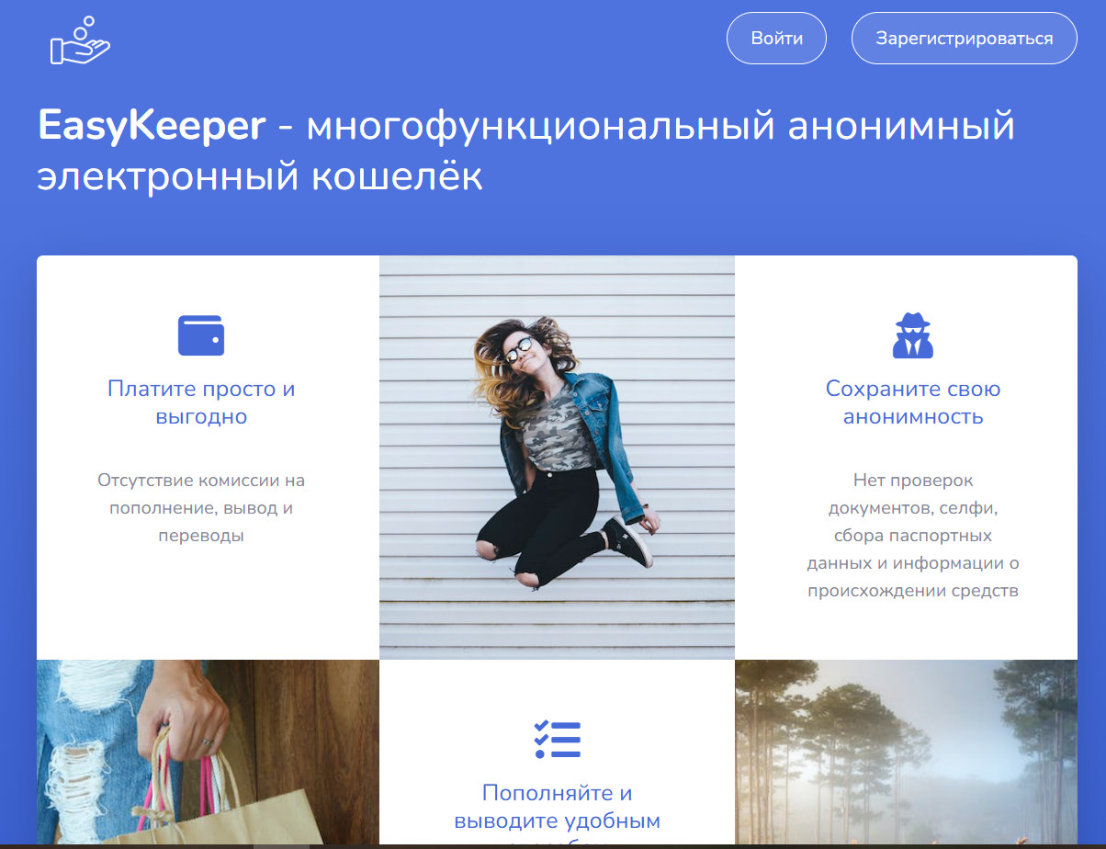1106x849 pixels.
Task: Click the электронный кошелёк headline line
Action: pyautogui.click(x=260, y=177)
